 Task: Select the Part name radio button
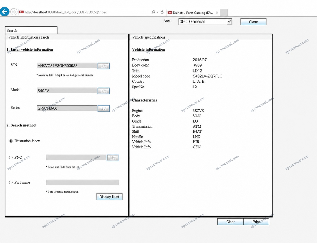tap(11, 183)
